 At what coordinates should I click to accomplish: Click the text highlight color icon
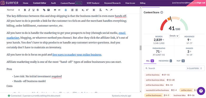pyautogui.click(x=94, y=10)
